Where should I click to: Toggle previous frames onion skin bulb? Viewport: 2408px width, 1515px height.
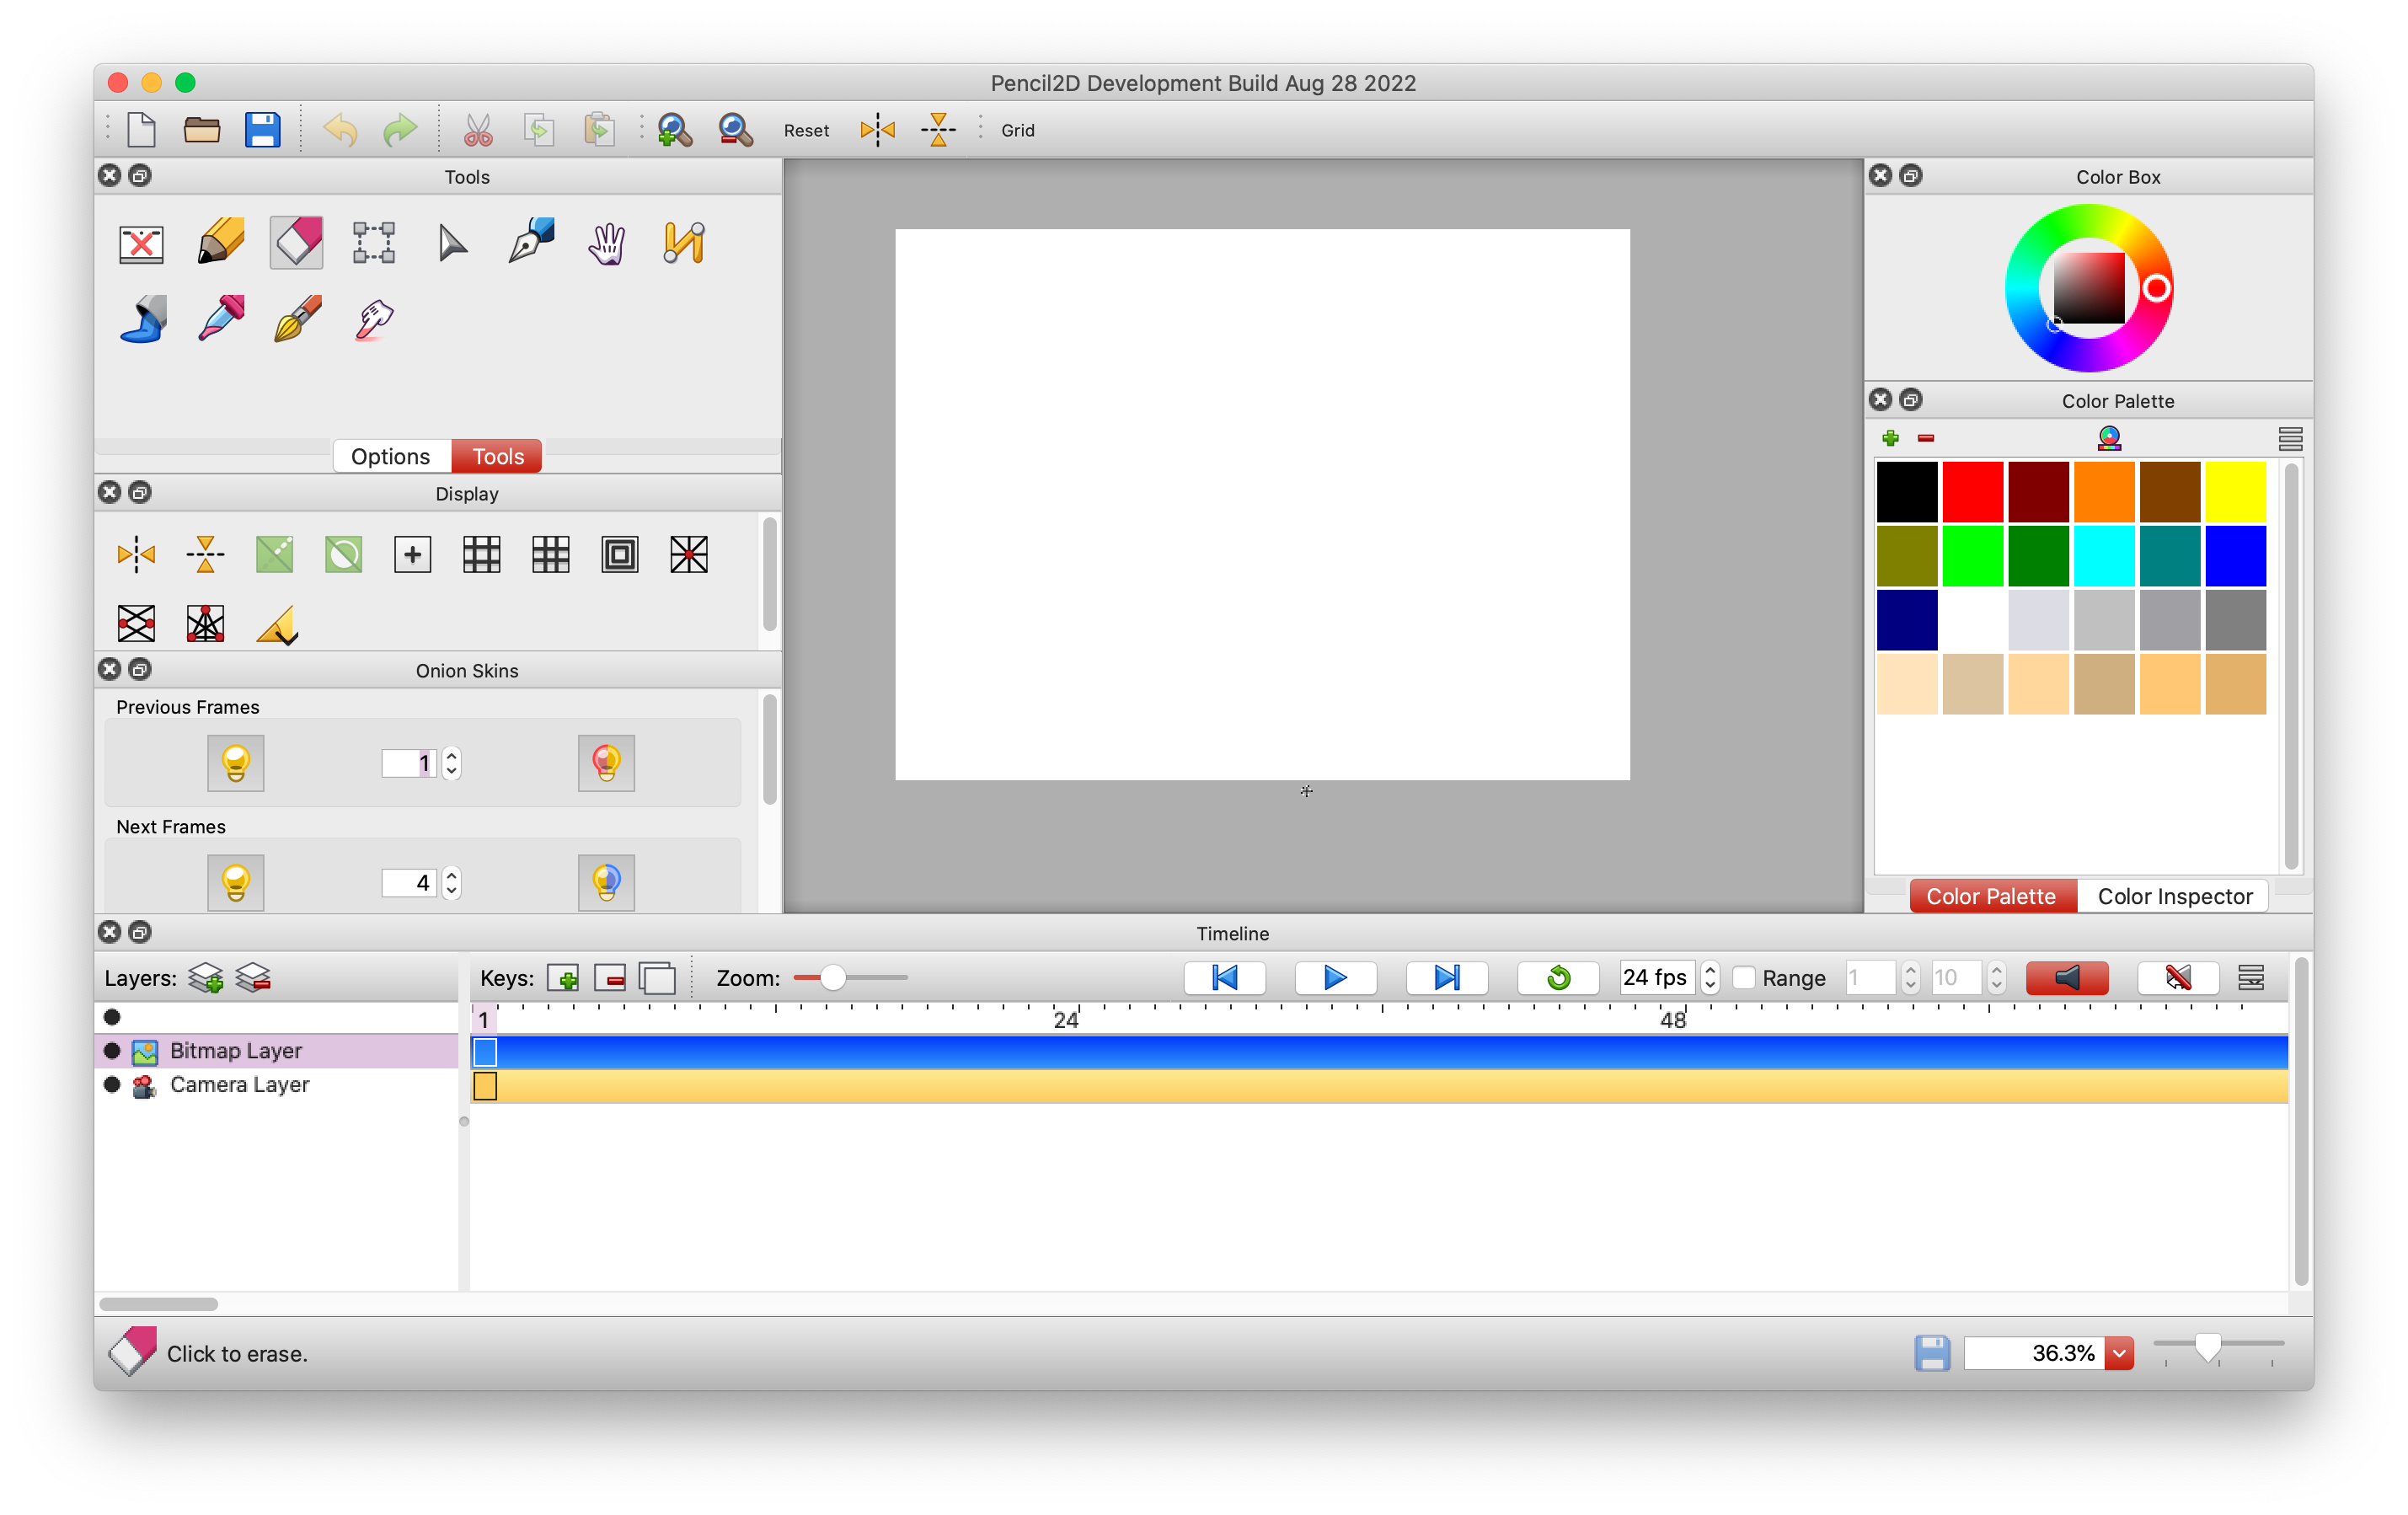[x=236, y=763]
